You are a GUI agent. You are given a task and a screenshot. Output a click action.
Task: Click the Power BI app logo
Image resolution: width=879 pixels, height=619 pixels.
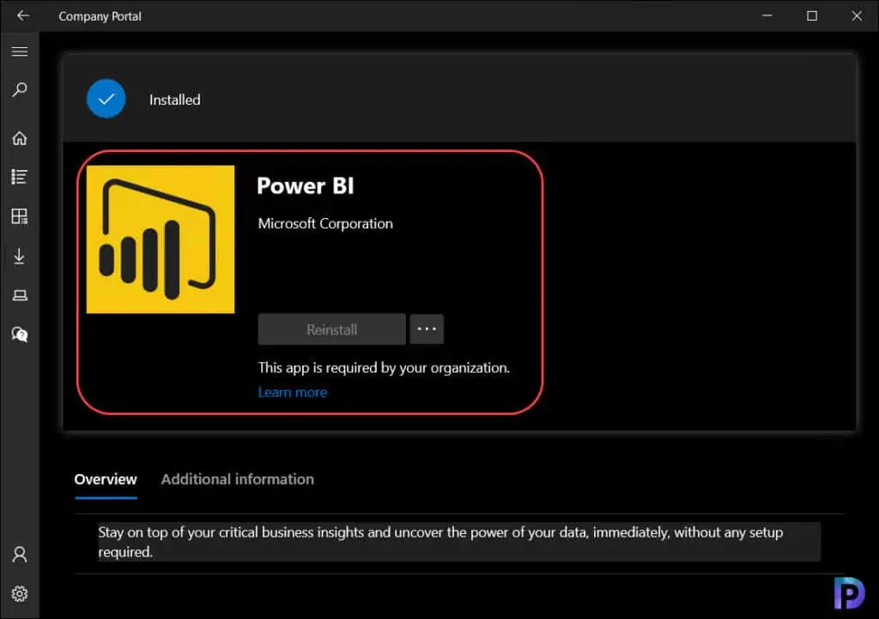[x=161, y=240]
